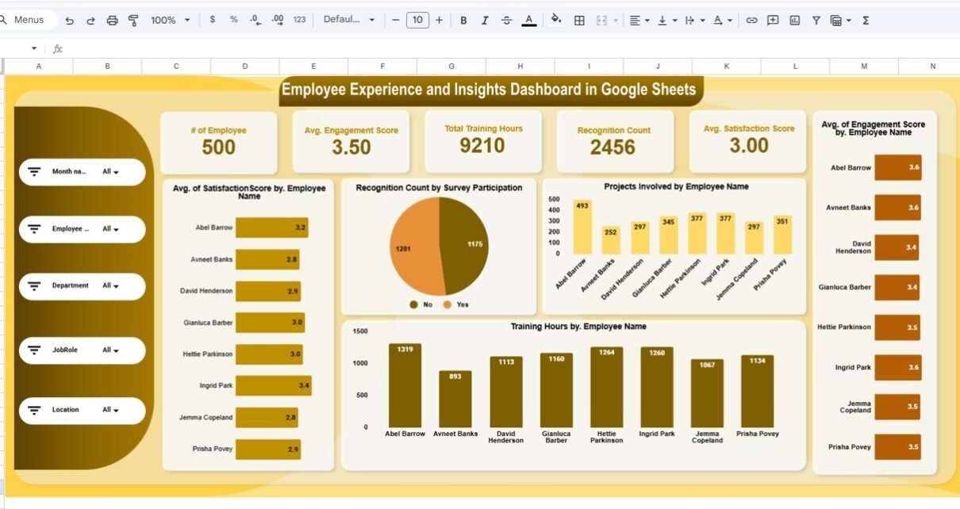Click the Functions sigma icon
The width and height of the screenshot is (960, 509).
point(866,21)
